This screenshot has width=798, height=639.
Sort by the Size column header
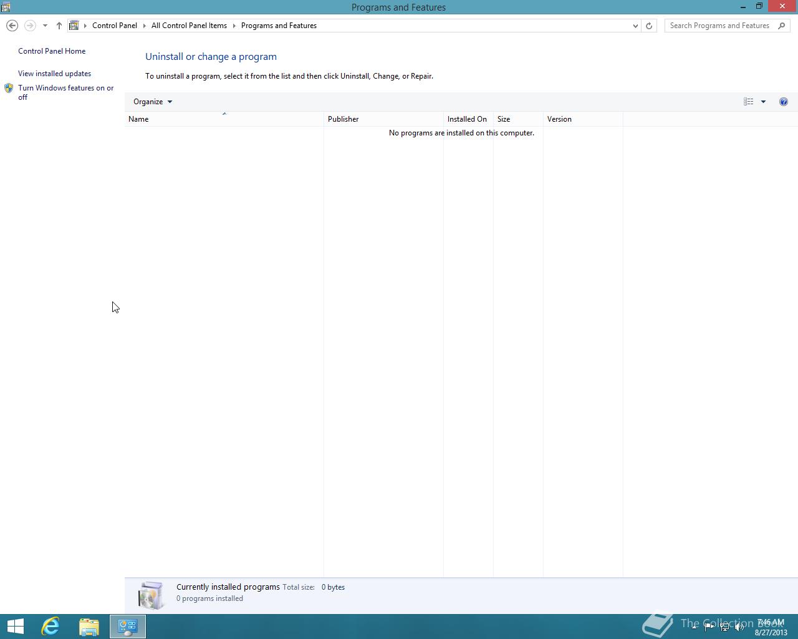point(518,119)
